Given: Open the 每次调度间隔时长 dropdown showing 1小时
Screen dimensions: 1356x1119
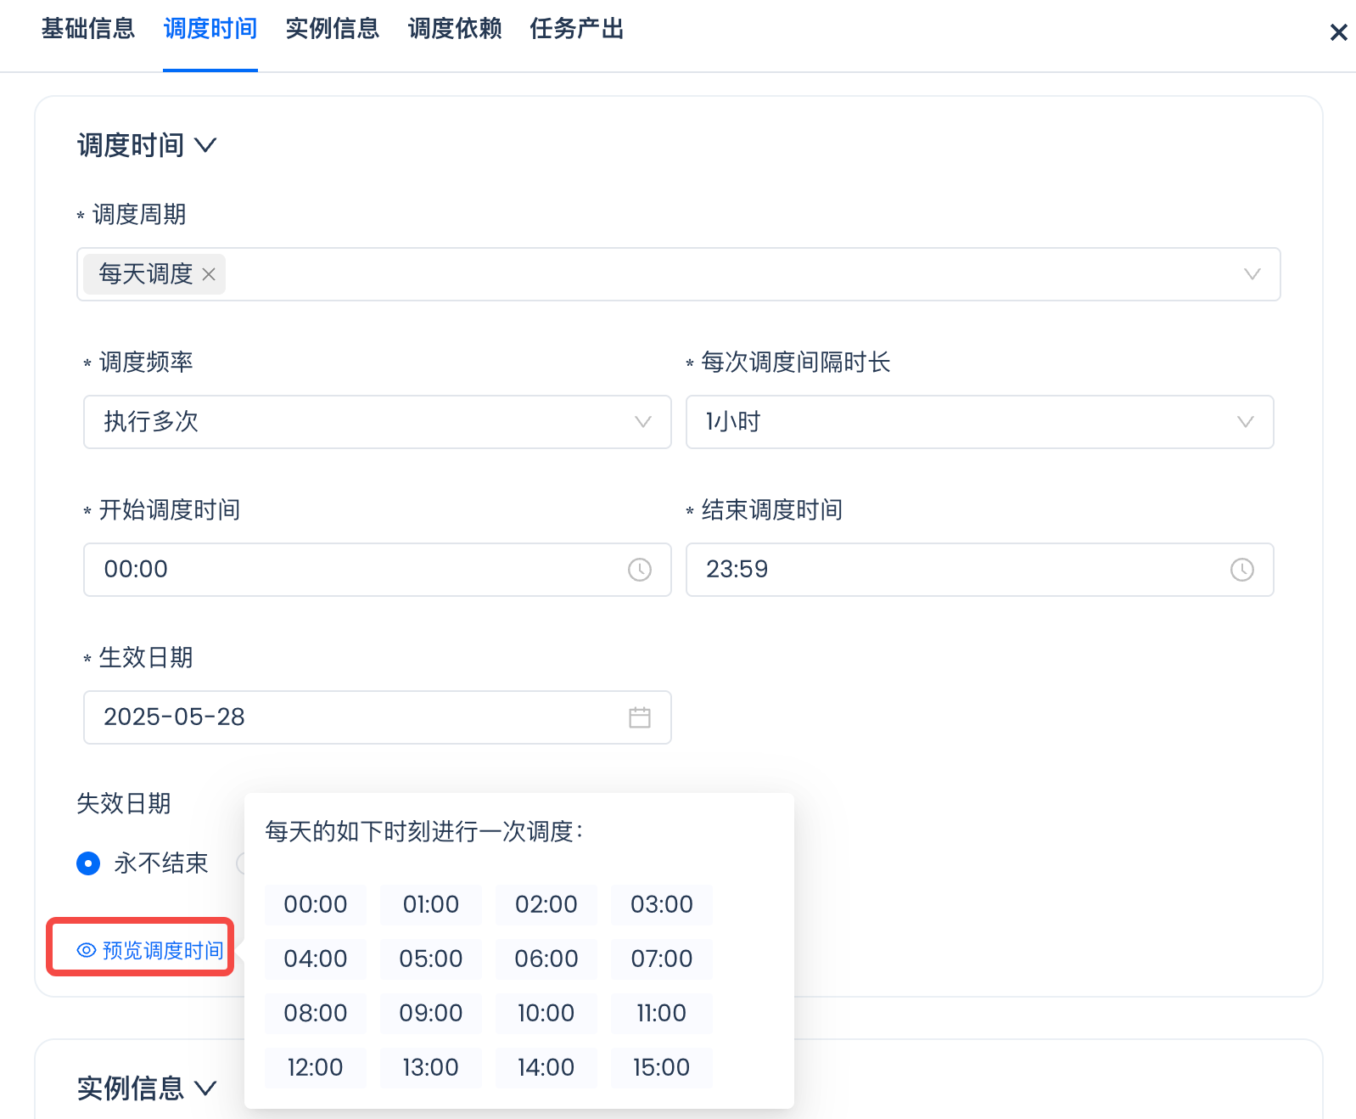Looking at the screenshot, I should pos(1245,422).
